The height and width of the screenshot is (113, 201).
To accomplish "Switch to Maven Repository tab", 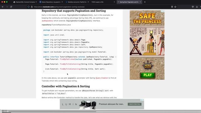I will 51,2.
